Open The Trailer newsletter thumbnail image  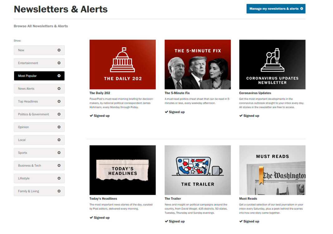pos(197,170)
